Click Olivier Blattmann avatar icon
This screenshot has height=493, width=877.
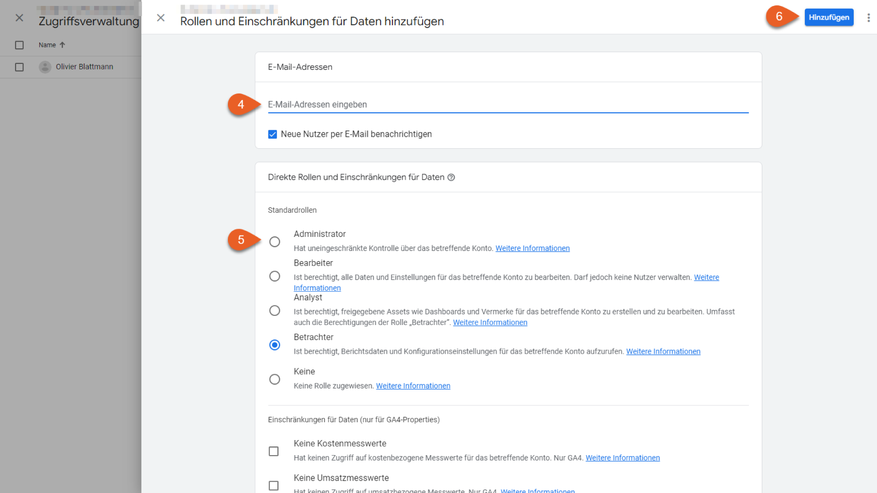[45, 67]
